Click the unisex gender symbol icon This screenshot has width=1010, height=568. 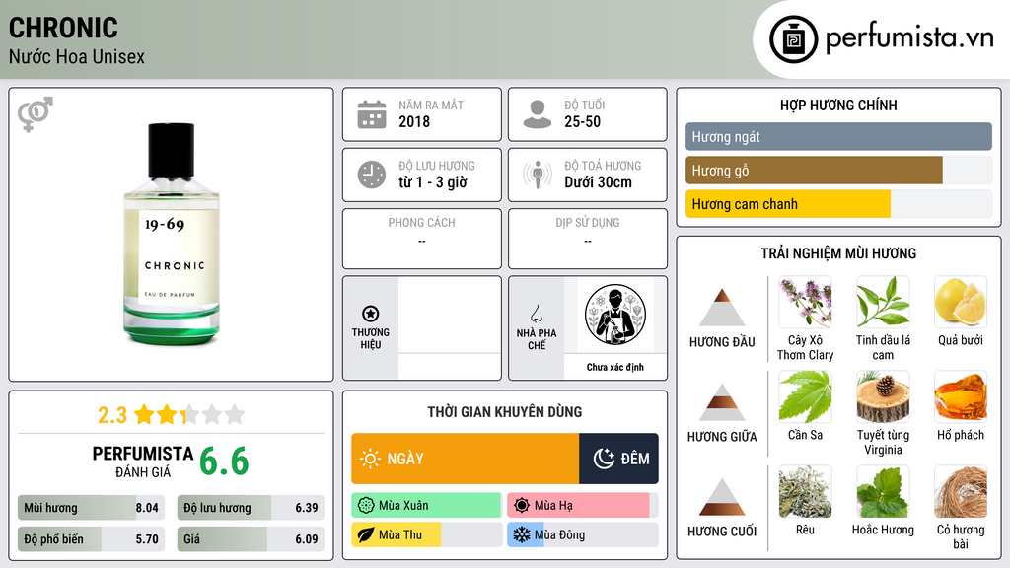[36, 114]
